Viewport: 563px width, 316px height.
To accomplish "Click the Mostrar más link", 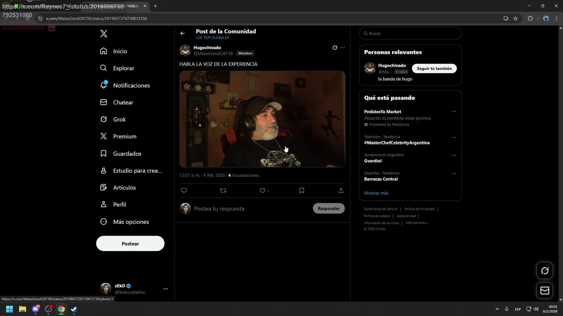I will (376, 193).
